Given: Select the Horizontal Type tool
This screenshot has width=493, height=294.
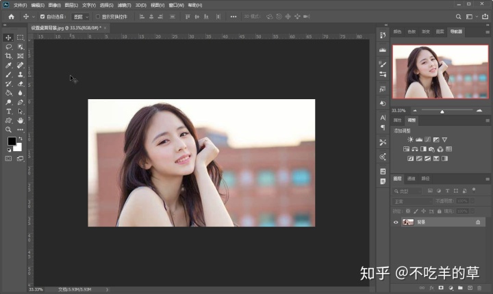Looking at the screenshot, I should 8,111.
